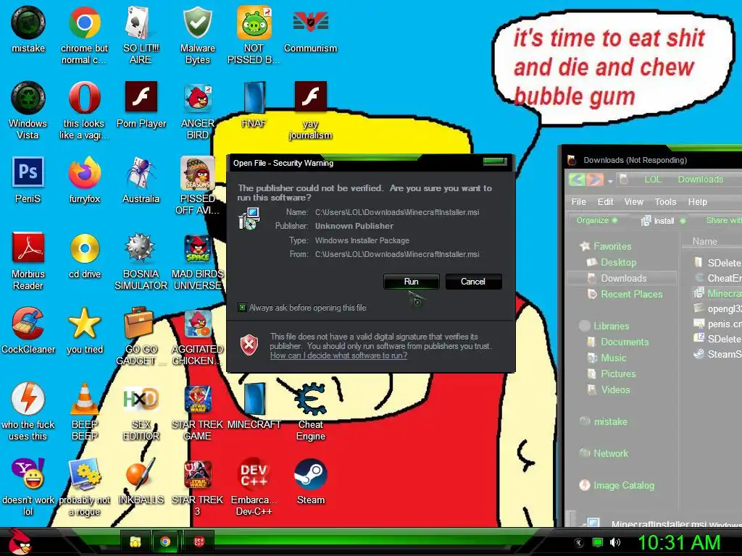
Task: Click Back arrow in Downloads window
Action: [x=576, y=180]
